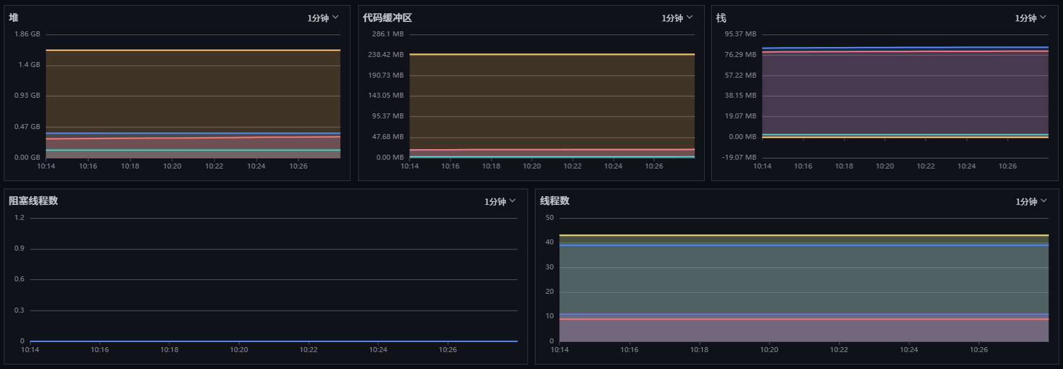Viewport: 1063px width, 369px height.
Task: Open the 1分钟 dropdown in the 代码缓冲区 panel
Action: (677, 18)
